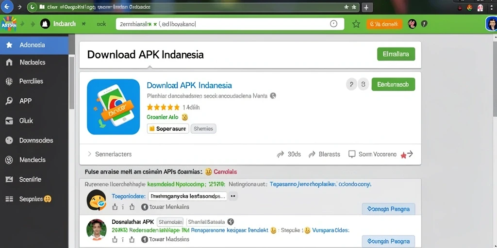Click the green Eentunascb button

tap(393, 84)
